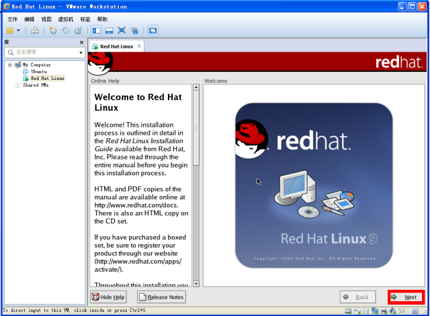Viewport: 430px width, 316px height.
Task: Close the Red Hat Linux tab
Action: point(139,46)
